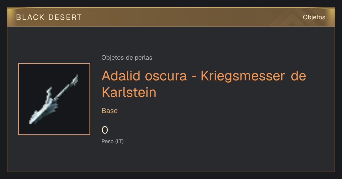Open the Objetos section in header
This screenshot has width=342, height=179.
(x=314, y=17)
